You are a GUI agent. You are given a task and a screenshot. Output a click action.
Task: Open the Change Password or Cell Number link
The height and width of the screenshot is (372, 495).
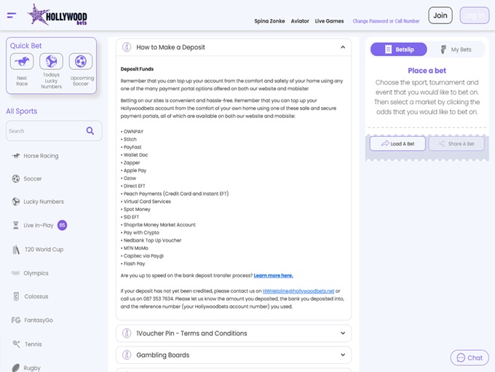(x=385, y=21)
